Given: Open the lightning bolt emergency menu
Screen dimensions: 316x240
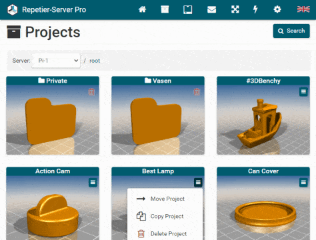Looking at the screenshot, I should (x=255, y=9).
